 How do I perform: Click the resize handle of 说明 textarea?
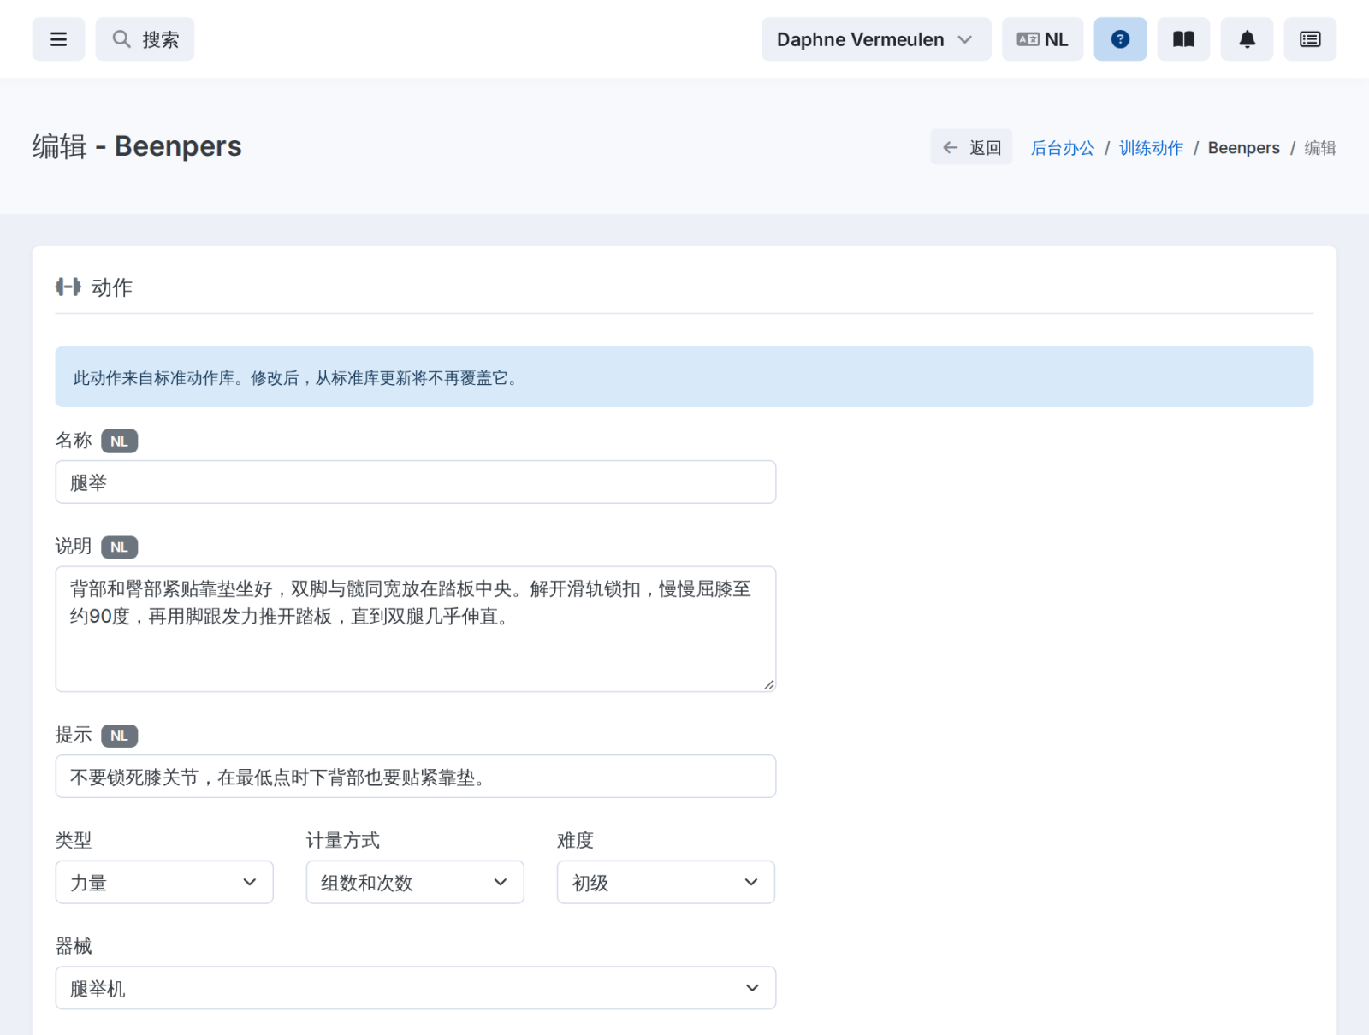tap(768, 684)
